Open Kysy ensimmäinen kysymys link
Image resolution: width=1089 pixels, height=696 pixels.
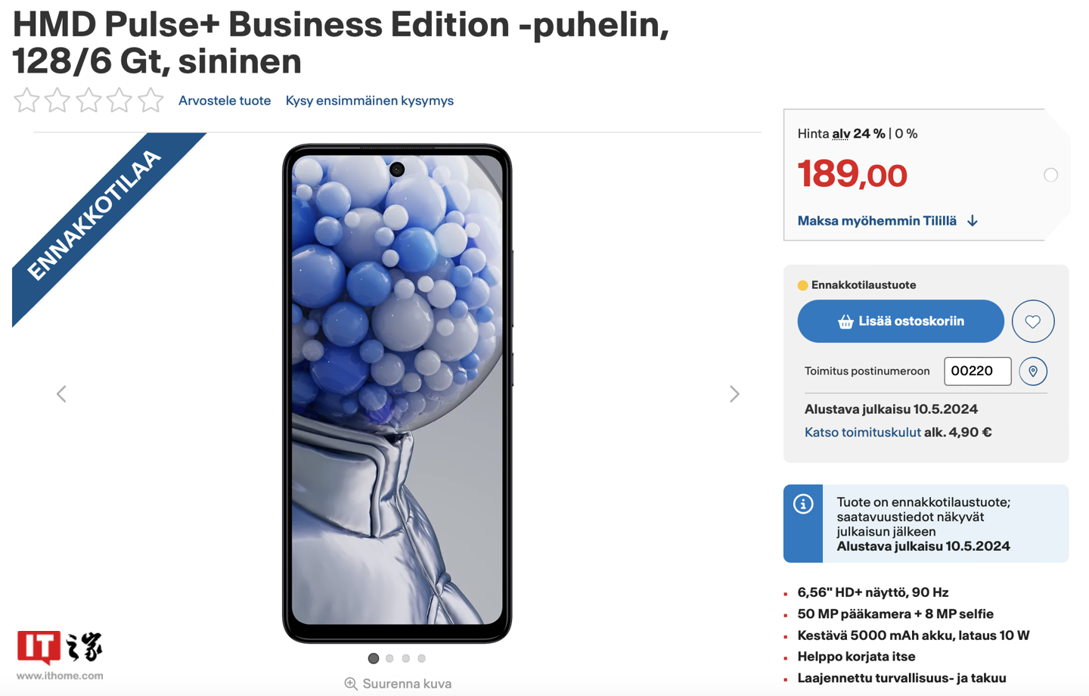click(369, 101)
